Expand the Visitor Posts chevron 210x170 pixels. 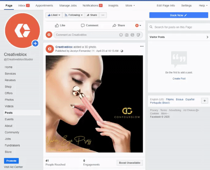point(207,37)
